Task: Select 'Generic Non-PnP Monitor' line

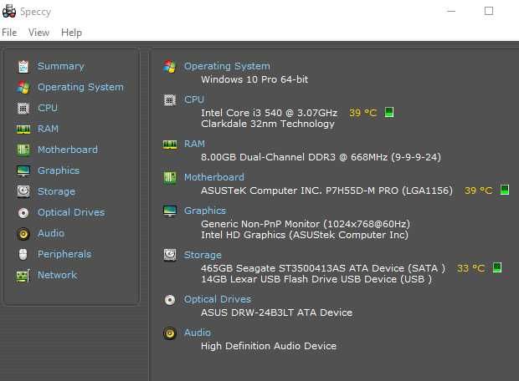Action: (x=306, y=224)
